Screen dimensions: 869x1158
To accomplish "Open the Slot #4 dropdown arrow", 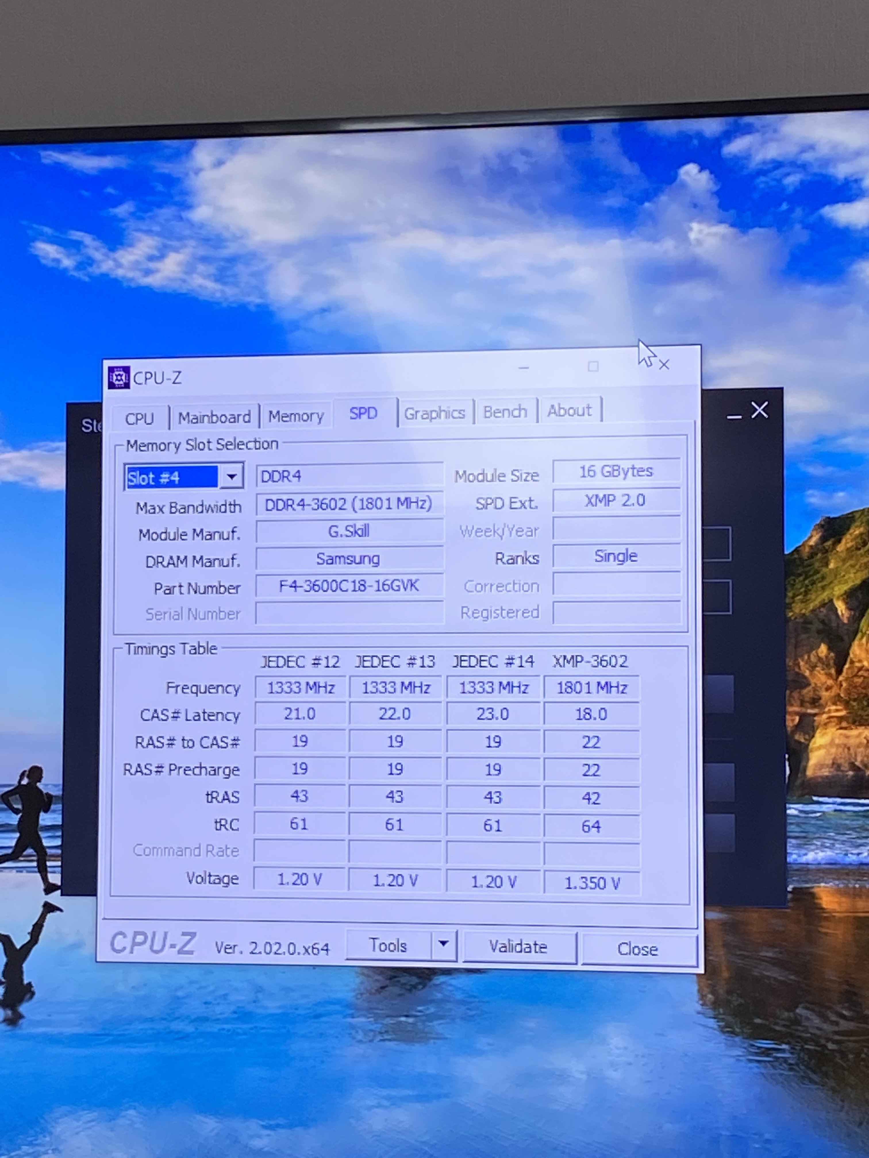I will pos(232,476).
